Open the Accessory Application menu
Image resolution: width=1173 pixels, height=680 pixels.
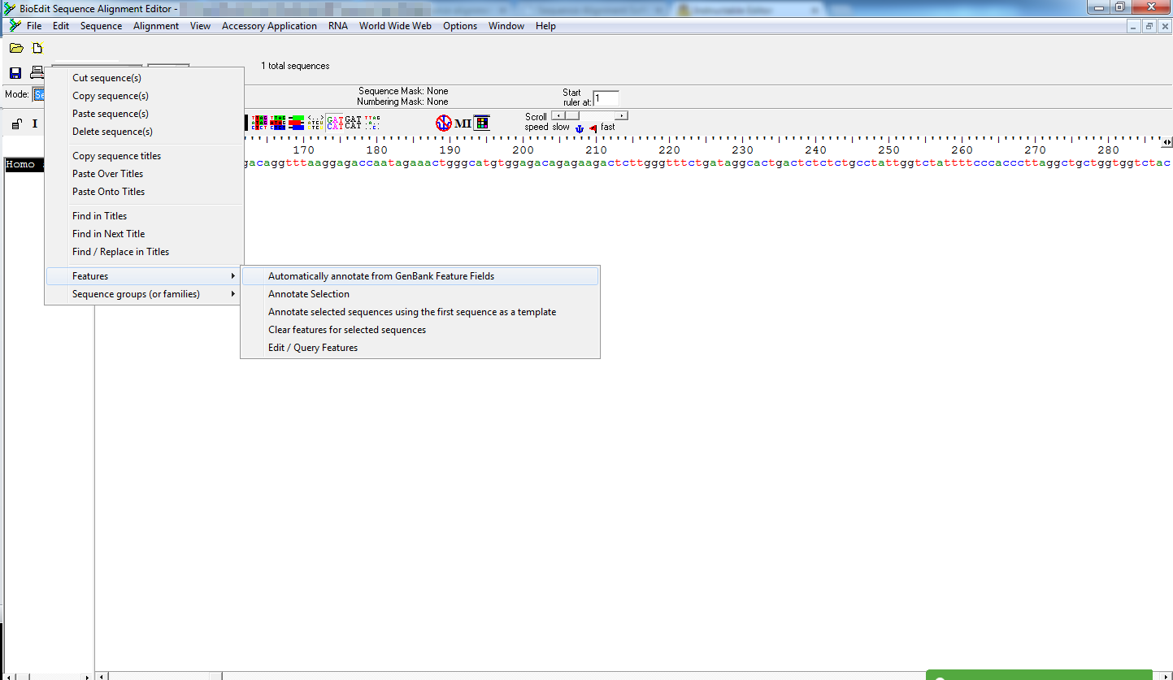click(269, 26)
